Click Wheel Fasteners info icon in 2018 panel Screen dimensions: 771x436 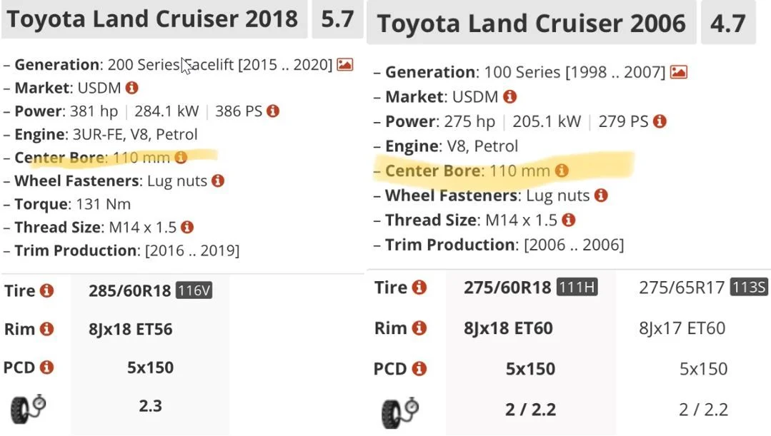[218, 181]
